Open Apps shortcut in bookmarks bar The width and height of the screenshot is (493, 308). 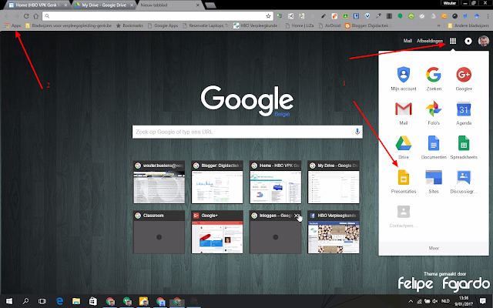tap(12, 25)
